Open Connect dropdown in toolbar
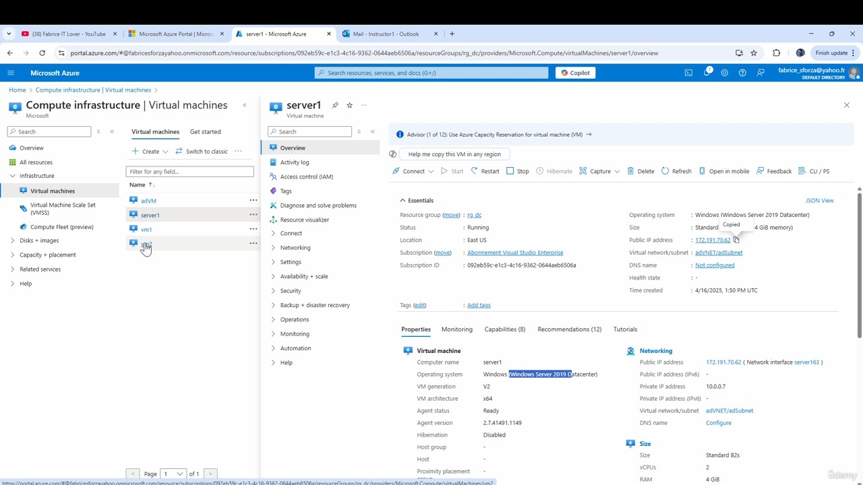Image resolution: width=863 pixels, height=485 pixels. [413, 171]
